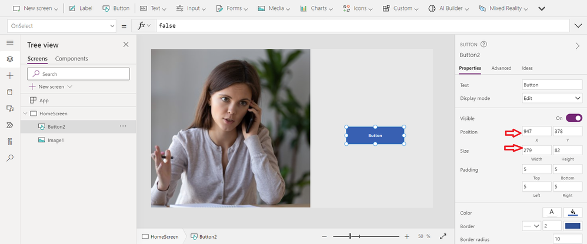The image size is (587, 244).
Task: Click New screen in Tree view
Action: pos(51,86)
